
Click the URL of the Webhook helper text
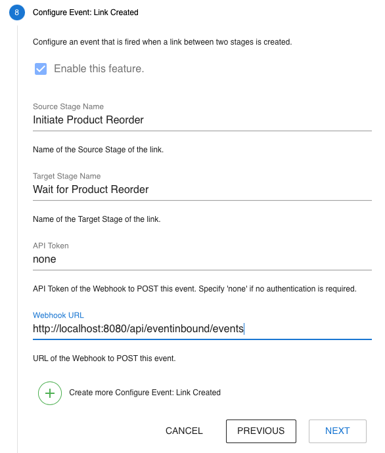104,358
